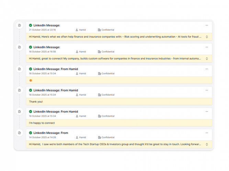The height and width of the screenshot is (171, 229).
Task: Open more options menu for 14 October message
Action: click(x=207, y=133)
